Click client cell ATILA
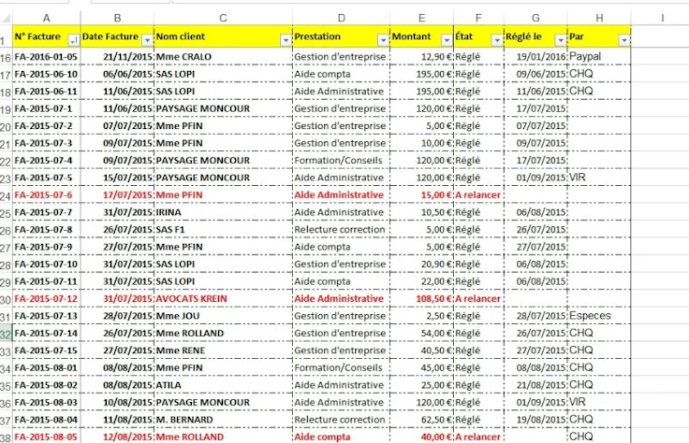This screenshot has height=443, width=689. (223, 385)
